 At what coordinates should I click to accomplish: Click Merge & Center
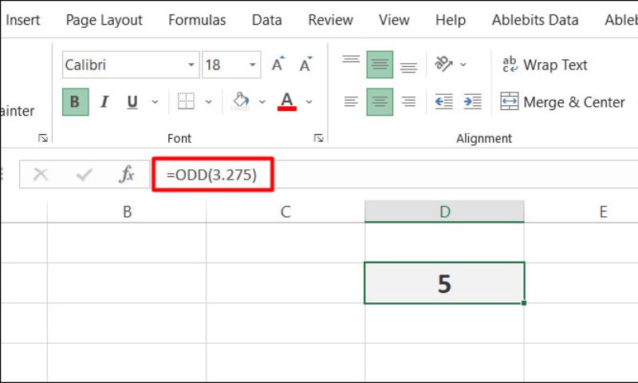[562, 102]
